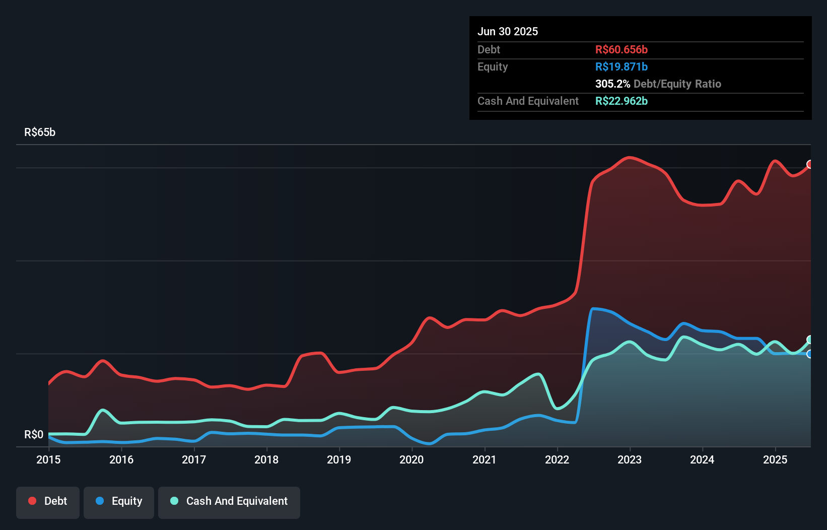Click the teal Cash And Equivalent legend dot
827x530 pixels.
pos(173,501)
